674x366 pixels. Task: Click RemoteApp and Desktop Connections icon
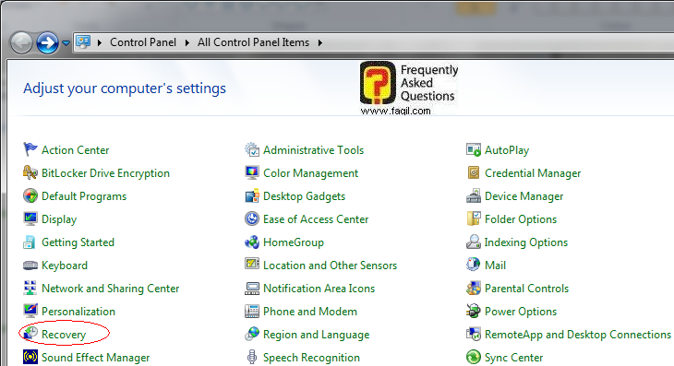[x=474, y=335]
